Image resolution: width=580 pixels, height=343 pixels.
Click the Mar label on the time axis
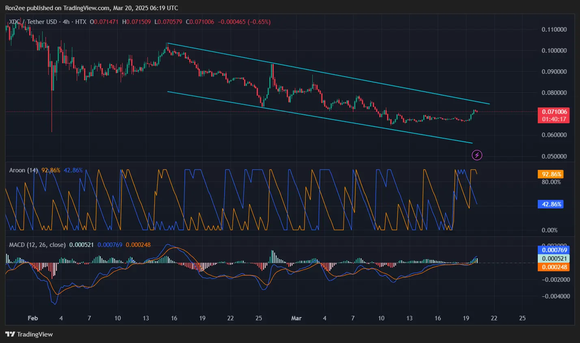pos(296,318)
